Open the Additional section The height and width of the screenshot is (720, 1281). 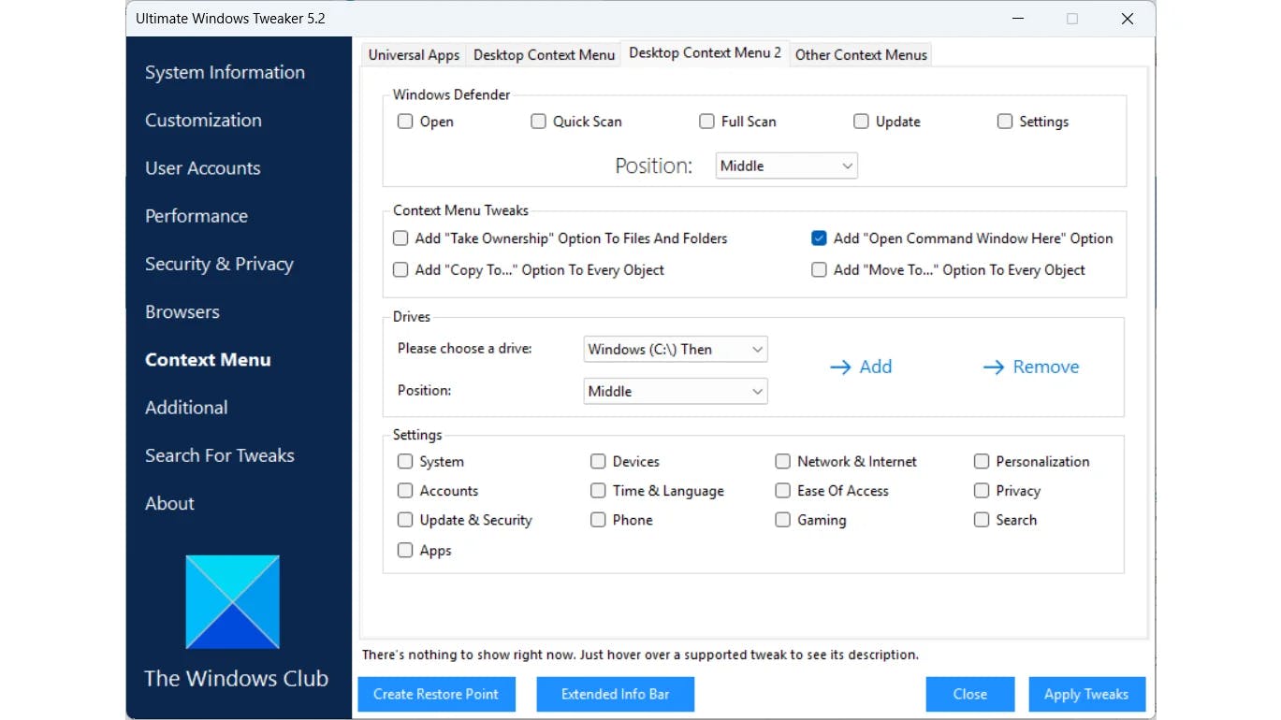186,408
